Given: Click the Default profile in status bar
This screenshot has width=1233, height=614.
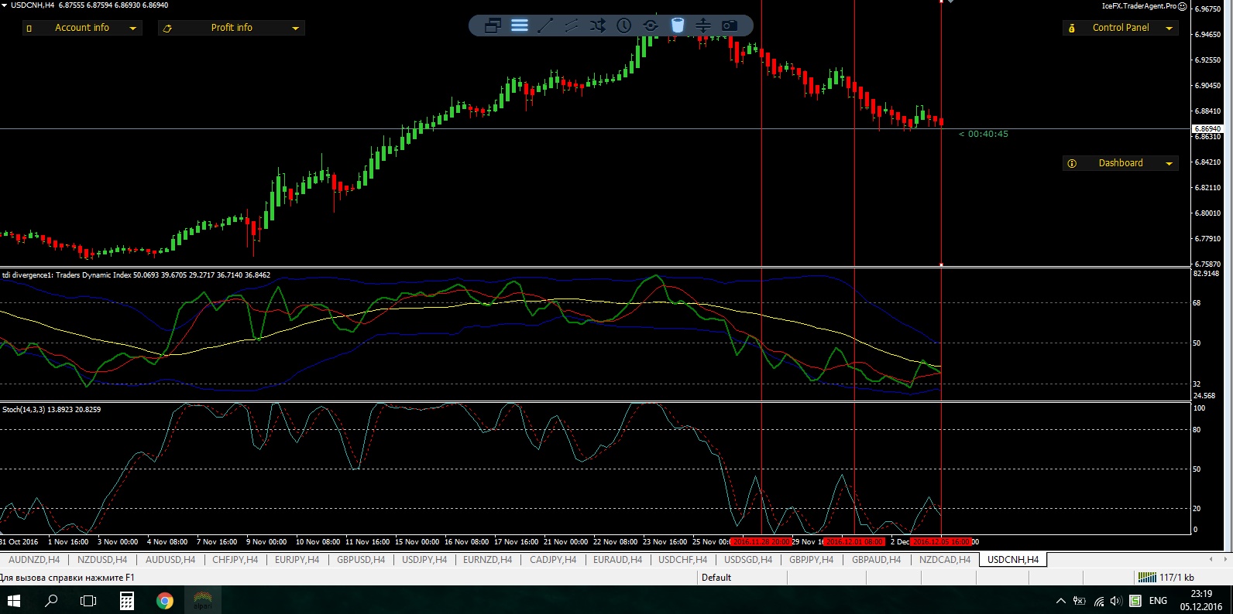Looking at the screenshot, I should [x=716, y=578].
